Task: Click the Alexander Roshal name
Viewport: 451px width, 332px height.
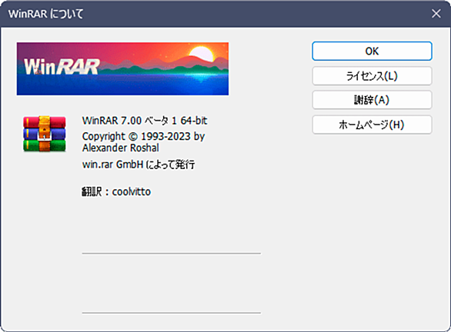Action: (x=121, y=148)
